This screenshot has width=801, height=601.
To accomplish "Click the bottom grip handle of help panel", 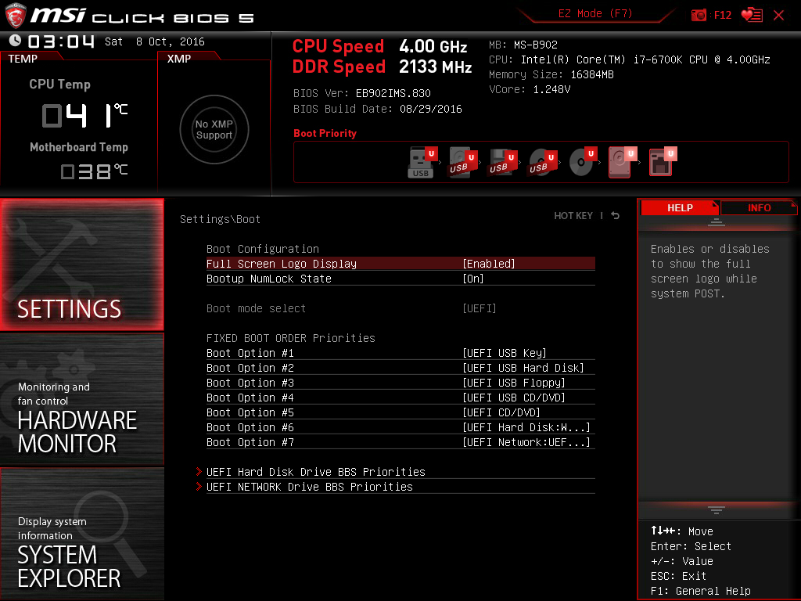I will coord(717,509).
